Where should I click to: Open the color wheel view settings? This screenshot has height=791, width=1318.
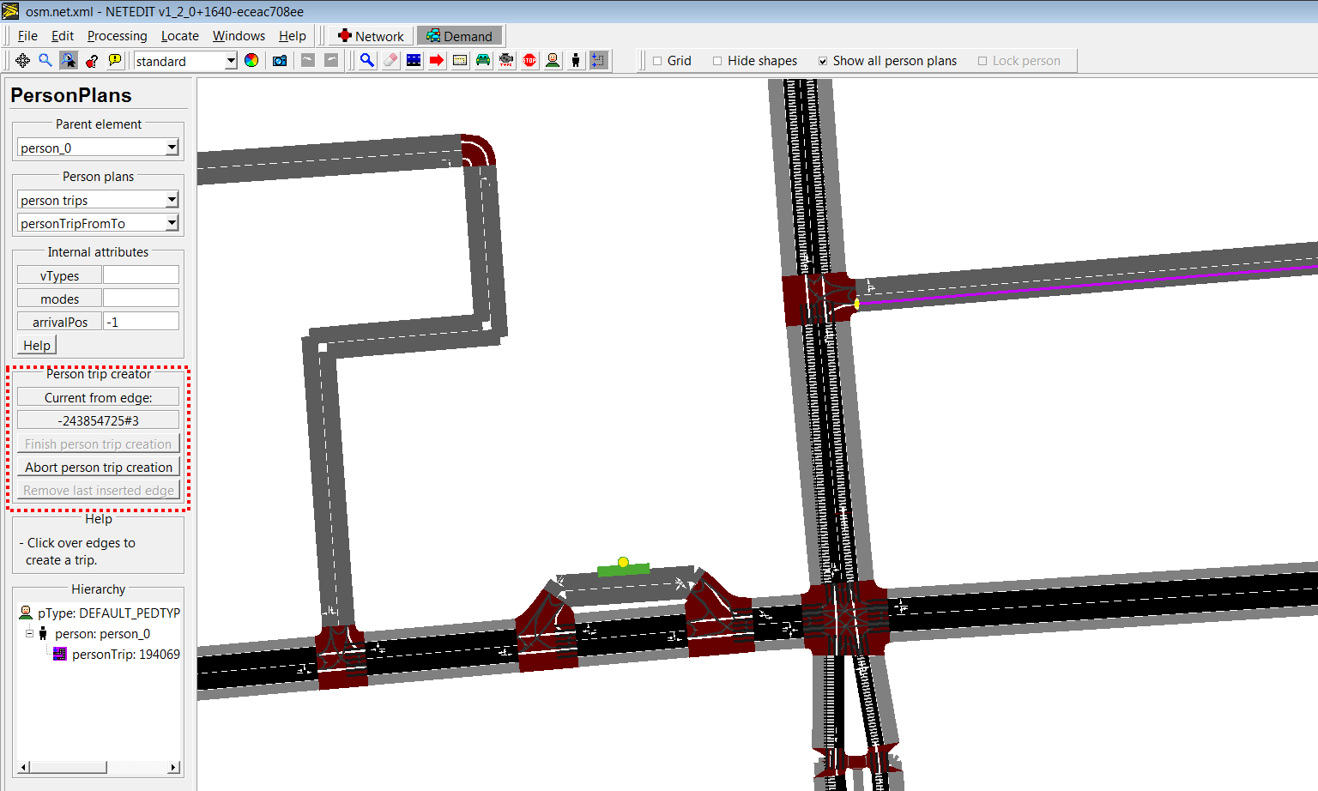251,60
